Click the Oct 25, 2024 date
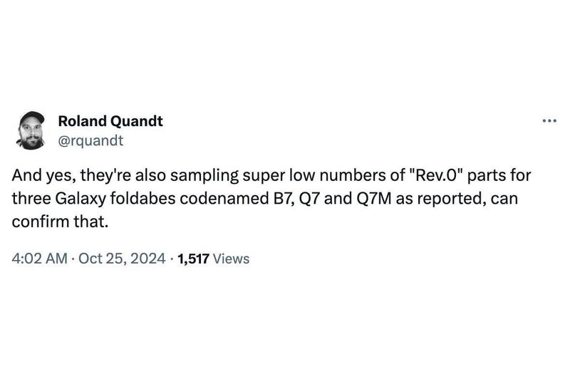This screenshot has width=570, height=379. (122, 259)
